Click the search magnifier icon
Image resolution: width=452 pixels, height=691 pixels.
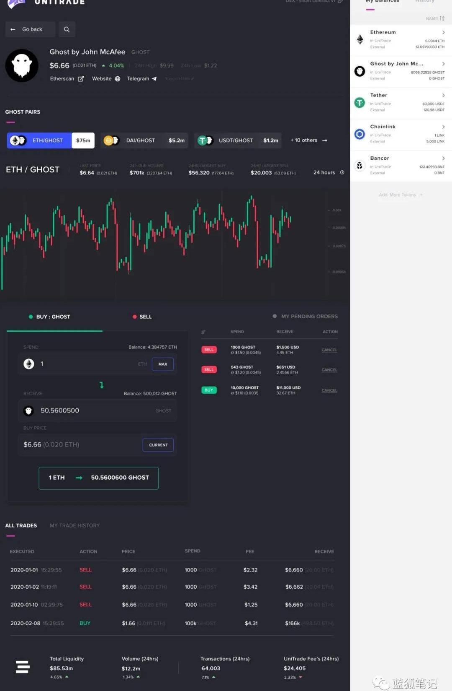pos(67,29)
